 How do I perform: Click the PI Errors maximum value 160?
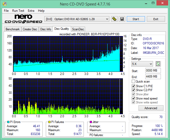coord(38,130)
